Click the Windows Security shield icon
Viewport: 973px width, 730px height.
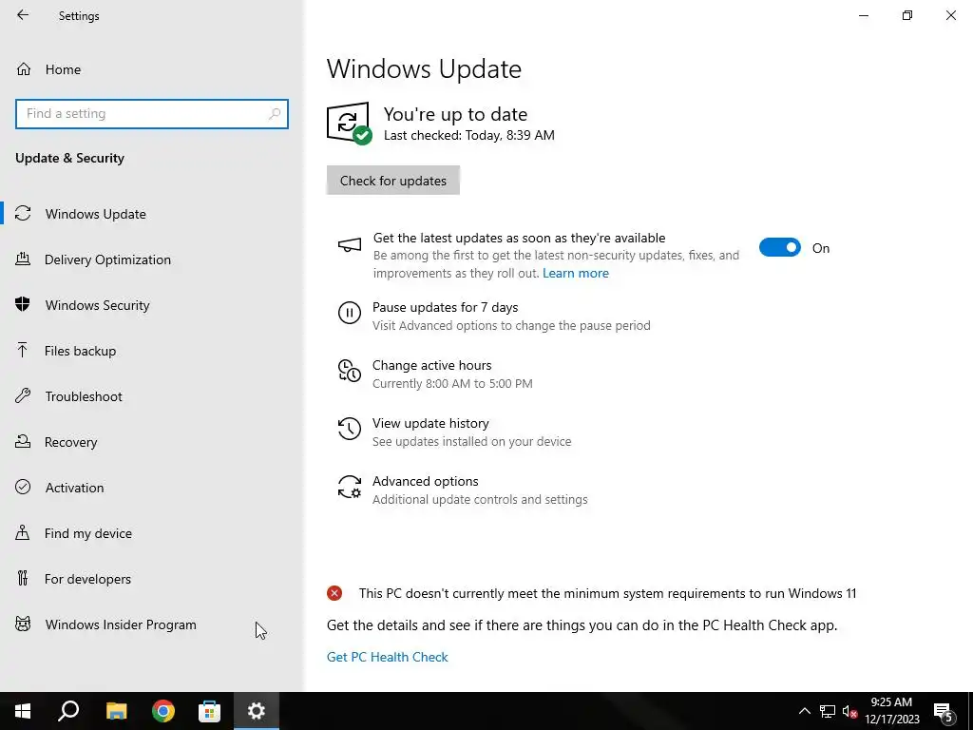tap(23, 304)
